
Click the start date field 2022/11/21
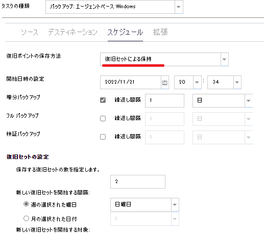pyautogui.click(x=131, y=82)
